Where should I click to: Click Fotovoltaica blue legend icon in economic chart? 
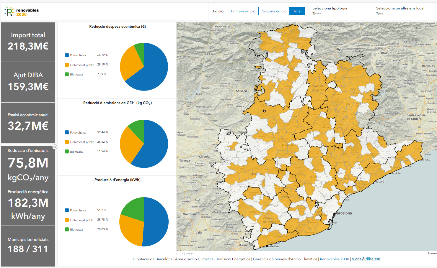[67, 55]
